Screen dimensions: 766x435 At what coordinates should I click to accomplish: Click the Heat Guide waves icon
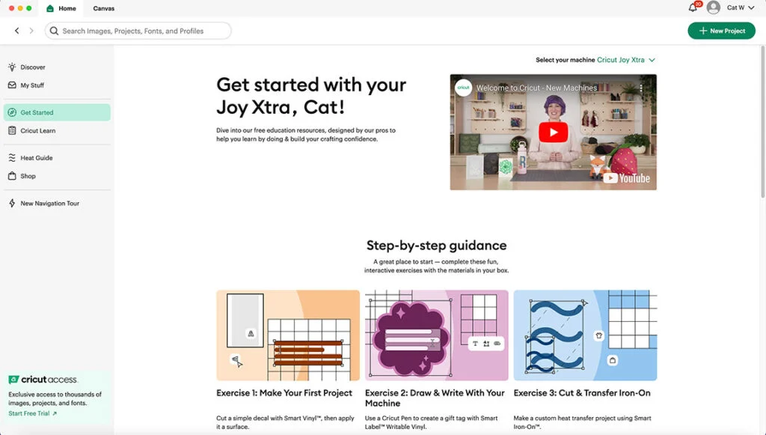(x=12, y=158)
